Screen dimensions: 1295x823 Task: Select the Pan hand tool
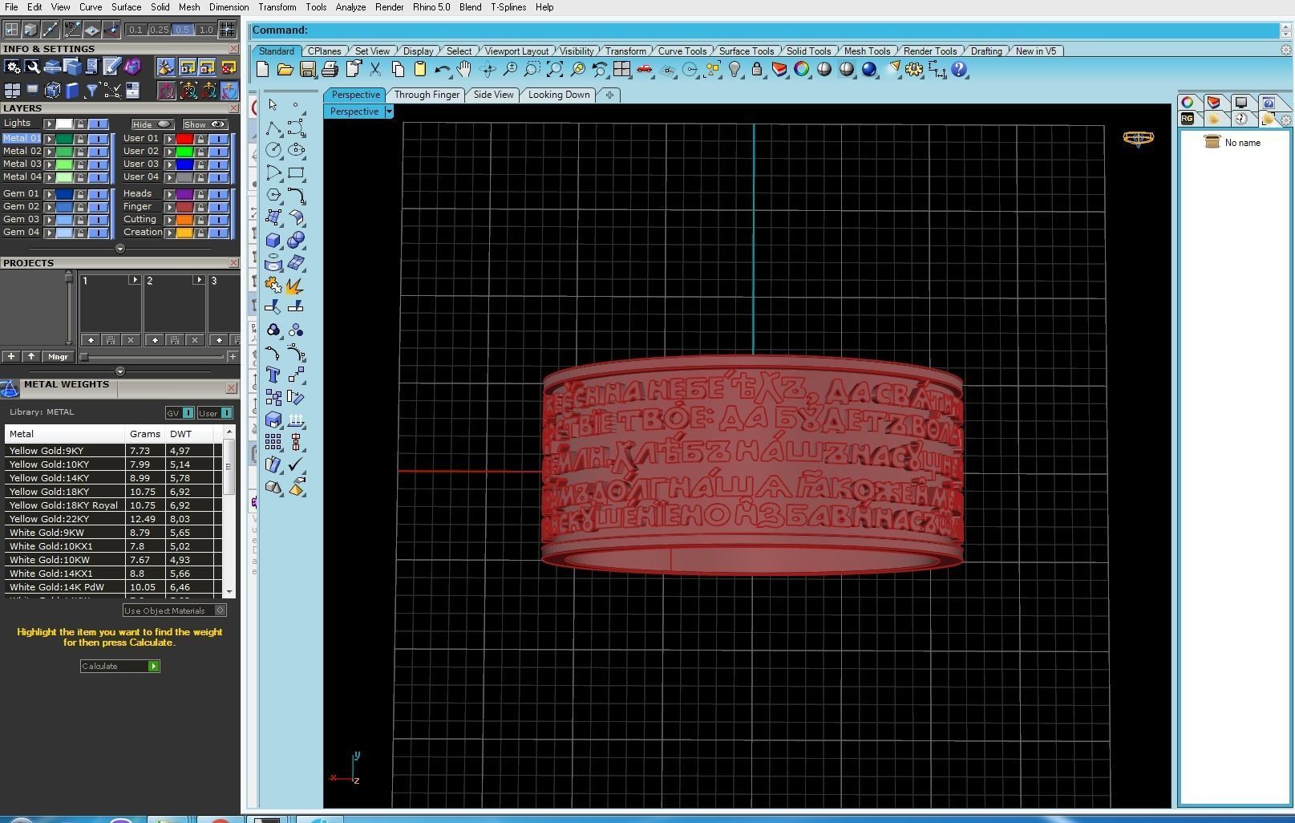(464, 70)
